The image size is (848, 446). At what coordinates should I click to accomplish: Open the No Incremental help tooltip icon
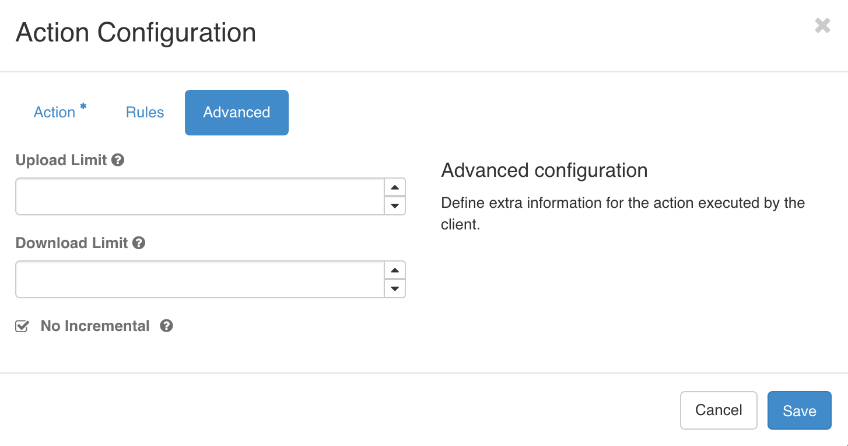tap(166, 326)
